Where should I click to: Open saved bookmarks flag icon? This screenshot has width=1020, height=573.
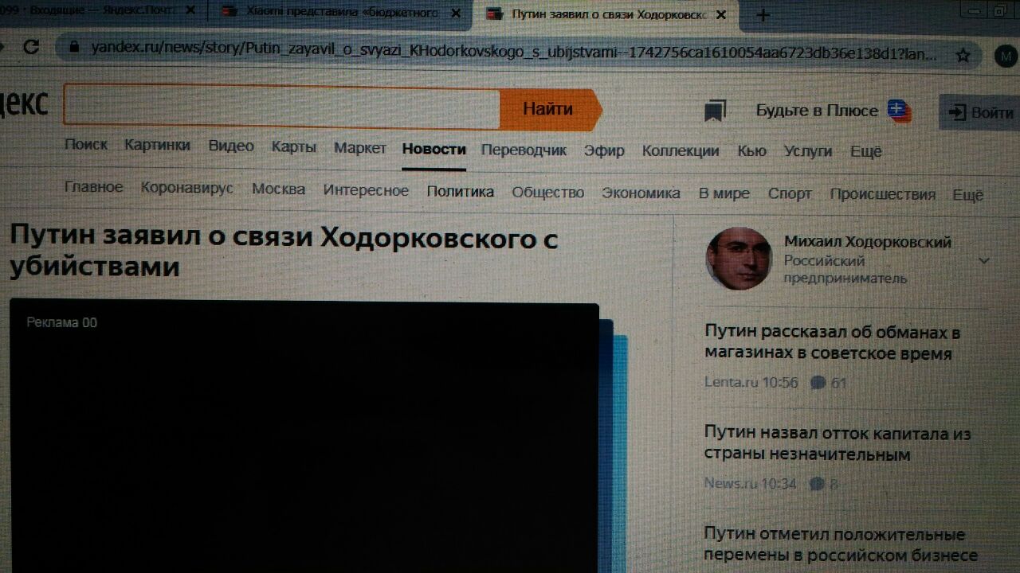pos(715,111)
